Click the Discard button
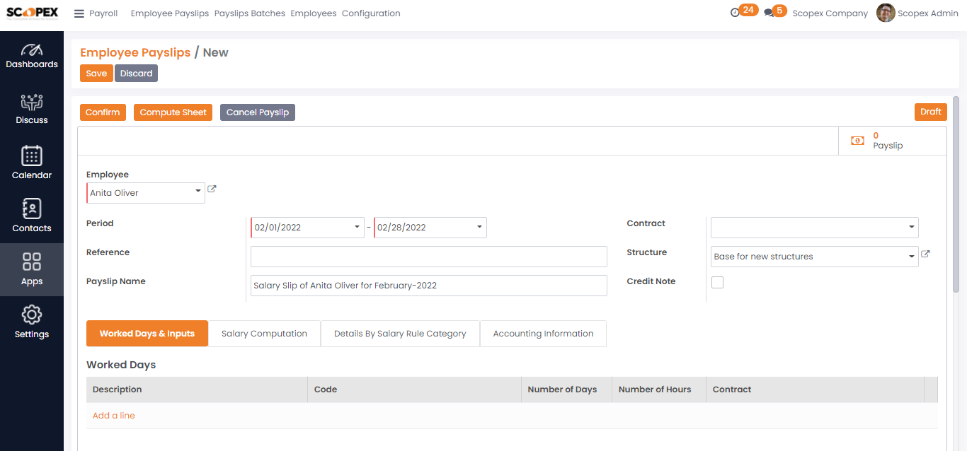The width and height of the screenshot is (967, 451). (x=136, y=74)
